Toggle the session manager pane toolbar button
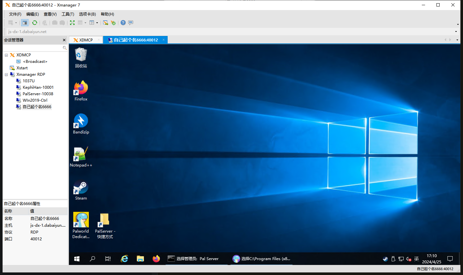Screen dimensions: 463x275 pos(25,23)
